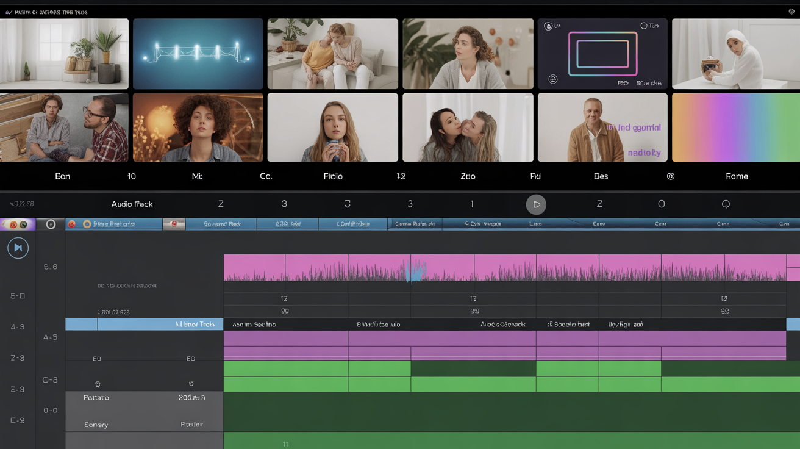Click the 200.o fl value in the grey panel

[191, 398]
